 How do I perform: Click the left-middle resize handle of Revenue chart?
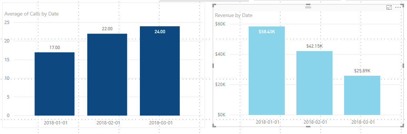click(x=213, y=66)
